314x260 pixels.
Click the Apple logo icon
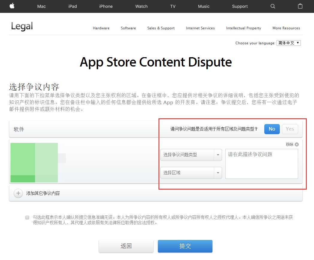click(x=12, y=6)
